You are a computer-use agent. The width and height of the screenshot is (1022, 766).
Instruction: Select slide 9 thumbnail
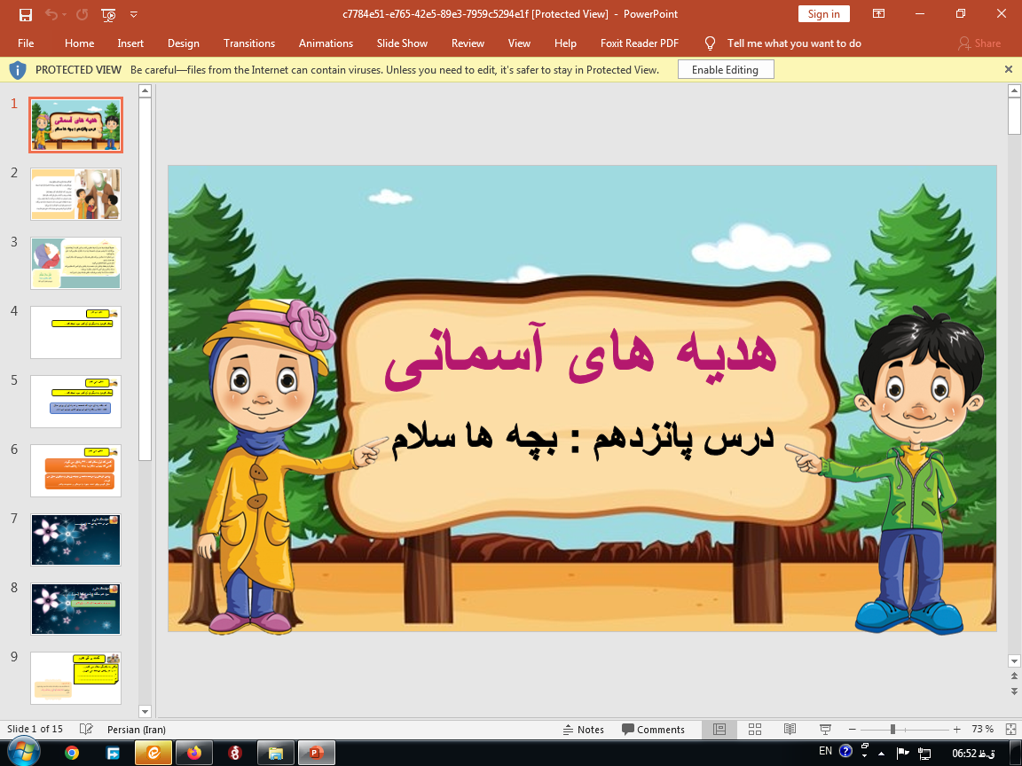coord(75,678)
